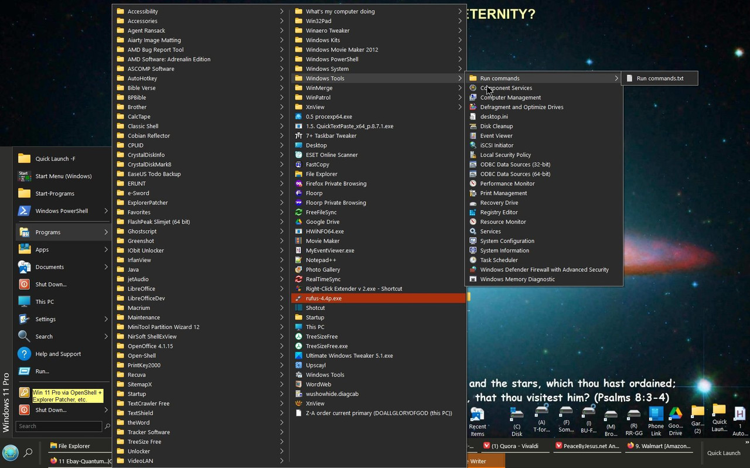Expand the Documents submenu arrow

pos(106,267)
